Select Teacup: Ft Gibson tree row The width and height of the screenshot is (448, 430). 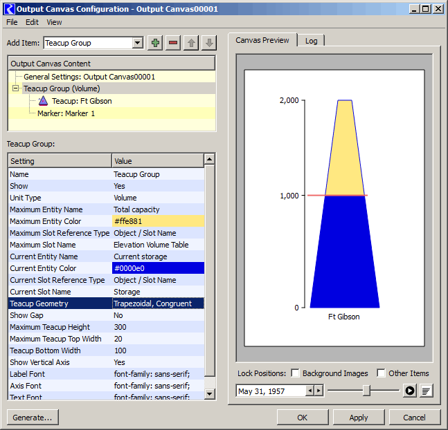click(111, 101)
